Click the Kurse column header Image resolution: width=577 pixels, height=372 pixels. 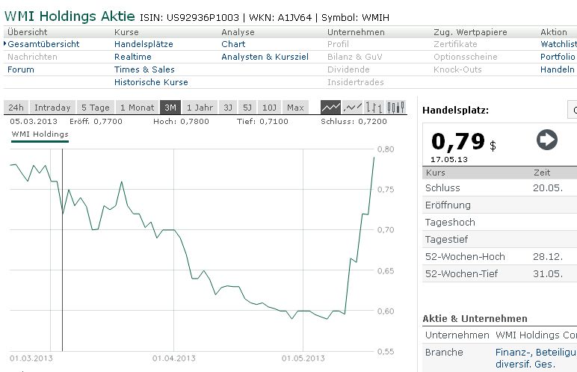[x=126, y=32]
